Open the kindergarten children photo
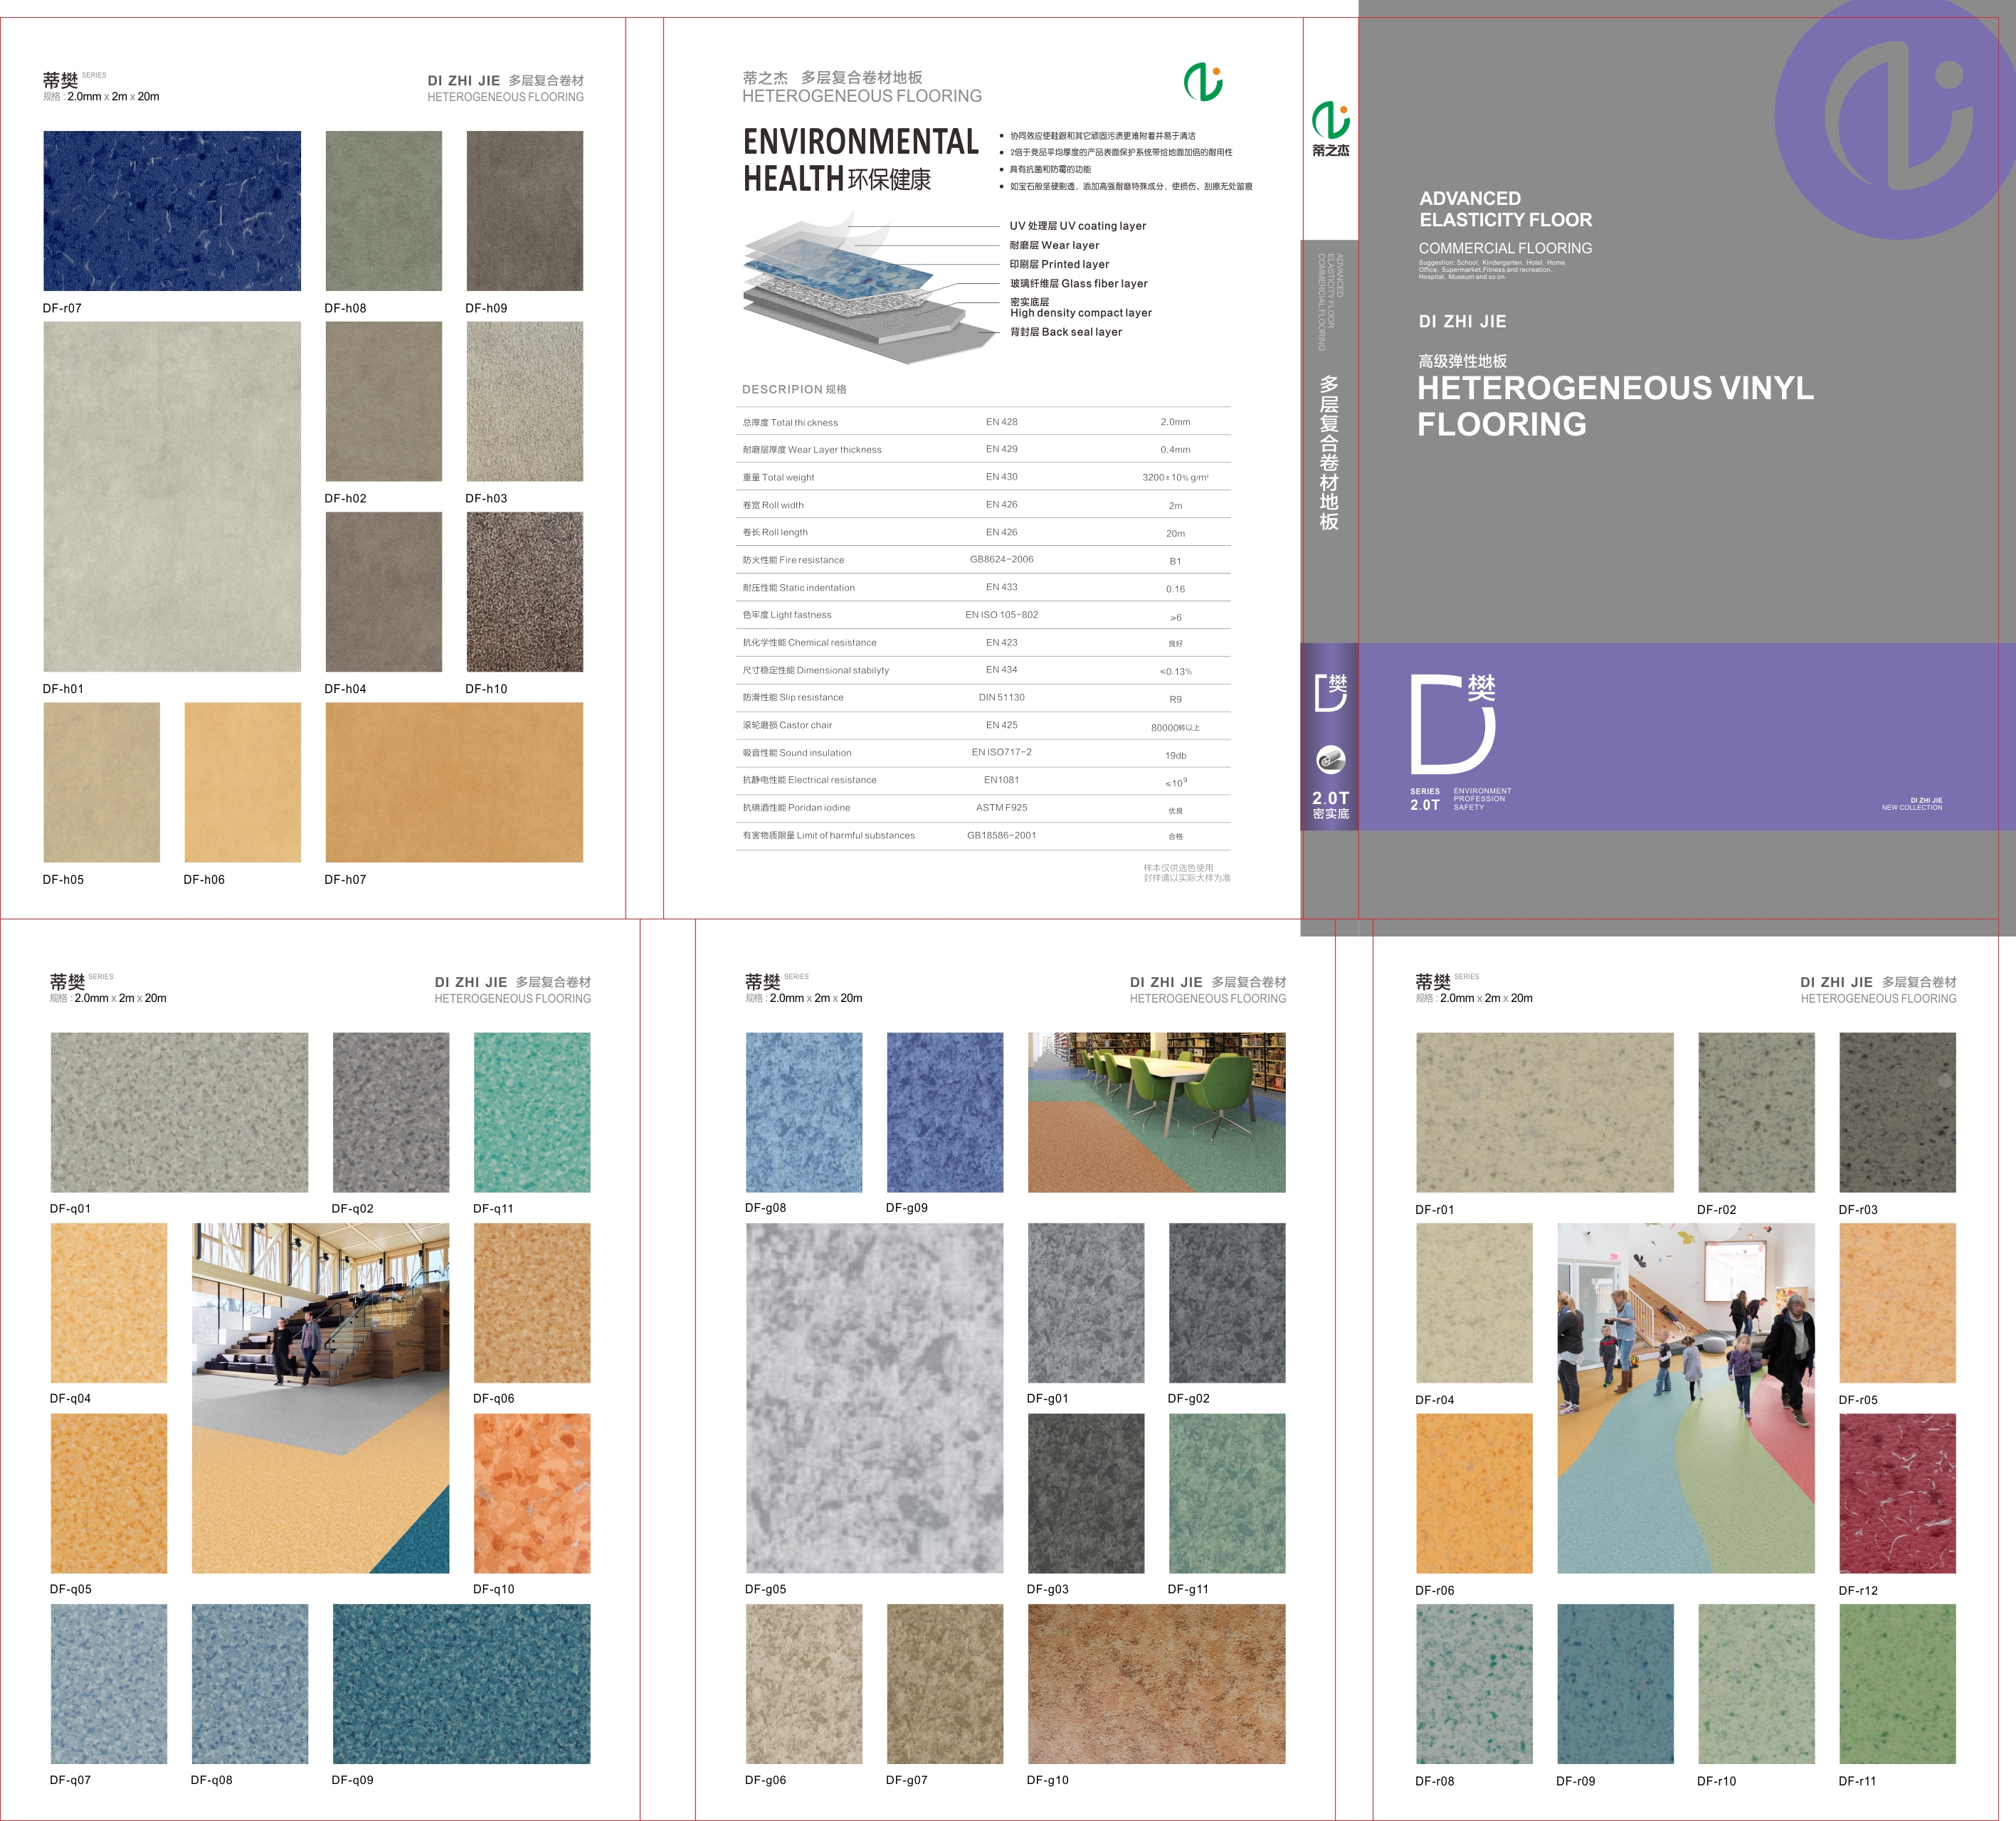The image size is (2016, 1821). coord(1686,1398)
